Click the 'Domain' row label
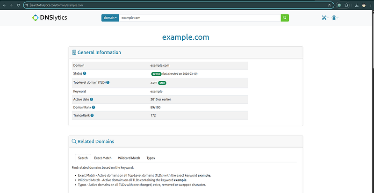374x193 pixels. click(x=79, y=65)
